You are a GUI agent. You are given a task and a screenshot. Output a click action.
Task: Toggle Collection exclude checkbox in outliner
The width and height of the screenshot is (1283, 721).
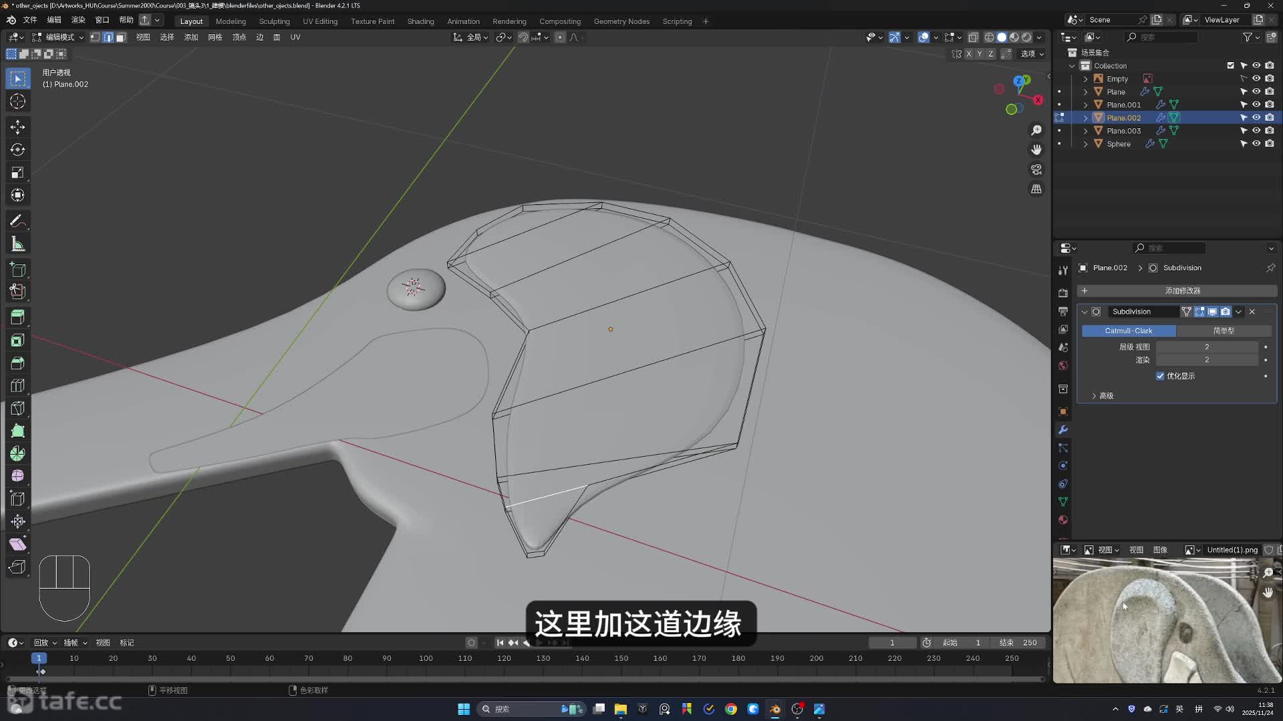(x=1230, y=65)
